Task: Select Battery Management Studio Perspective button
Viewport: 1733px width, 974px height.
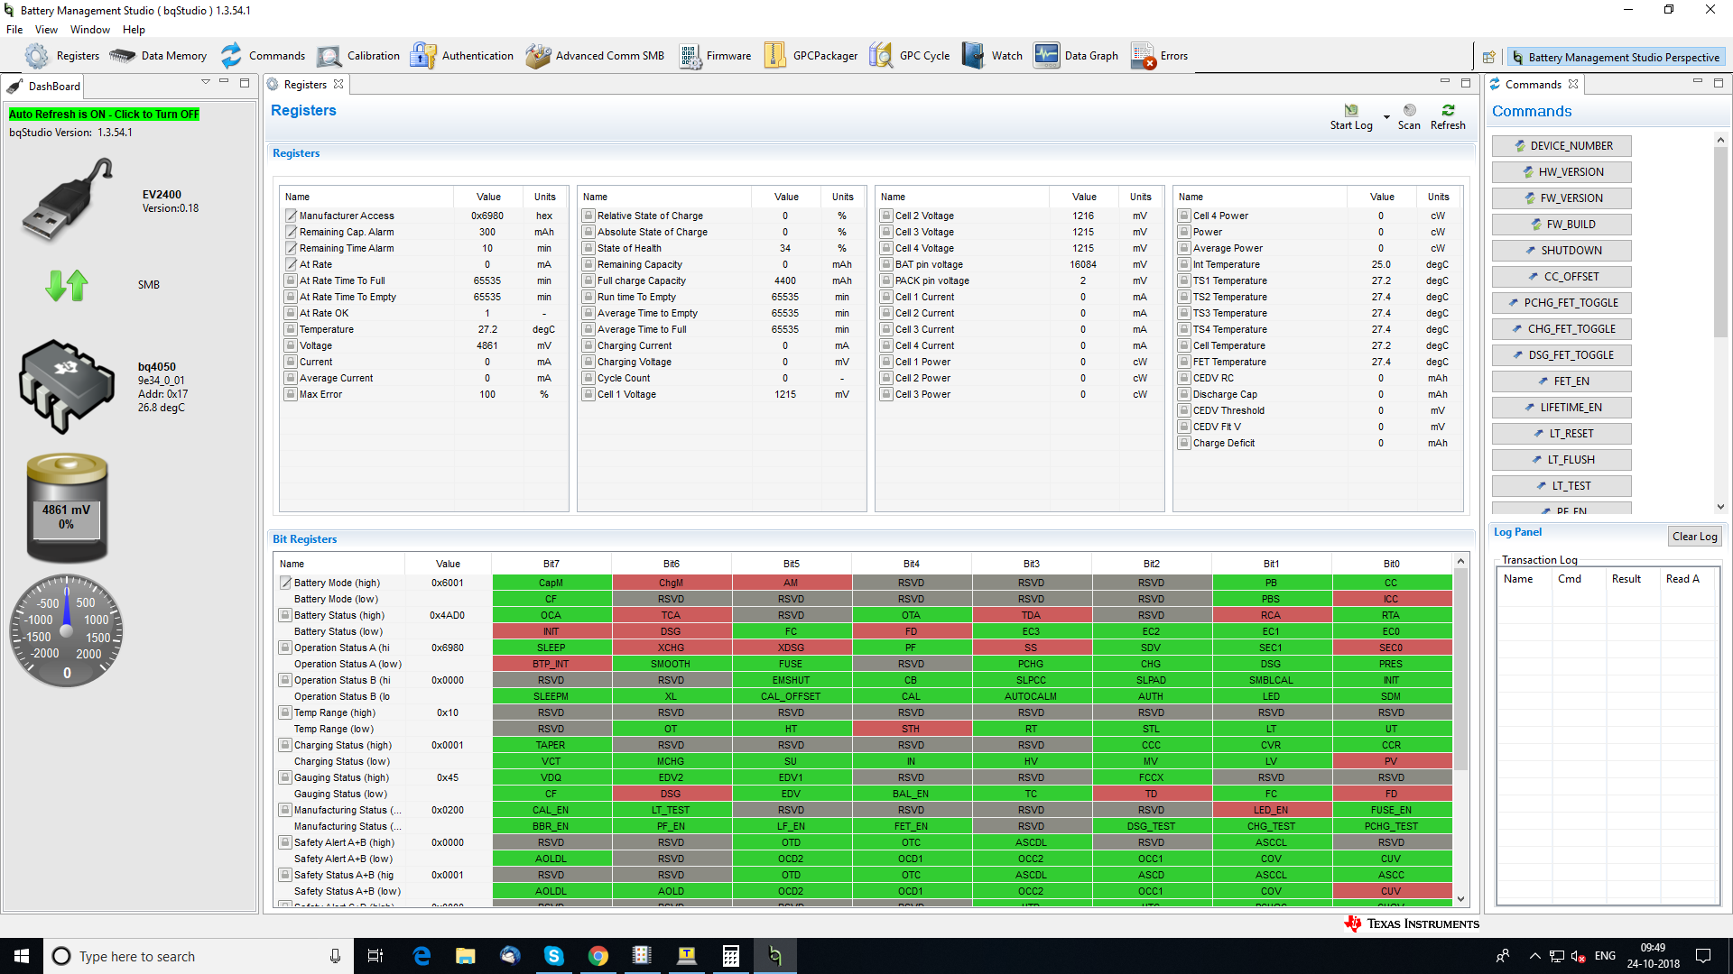Action: point(1616,57)
